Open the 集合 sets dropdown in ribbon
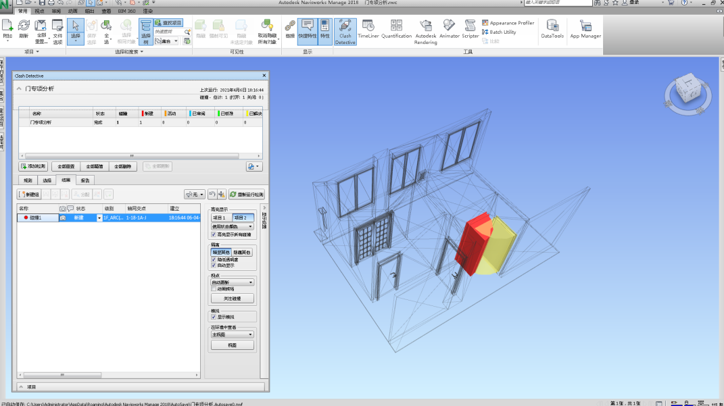 (x=166, y=41)
